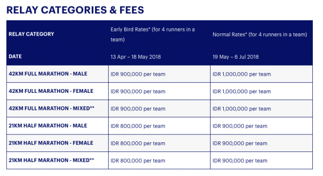Viewport: 323px width, 176px height.
Task: Click the Early Bird Rates column header
Action: point(152,35)
